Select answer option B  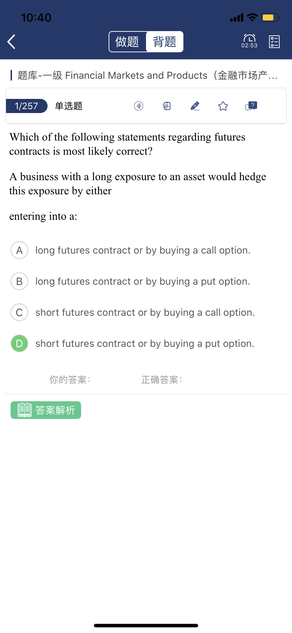[x=19, y=282]
